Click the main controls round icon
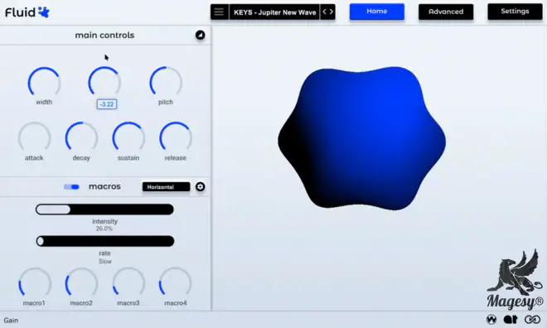 coord(200,36)
